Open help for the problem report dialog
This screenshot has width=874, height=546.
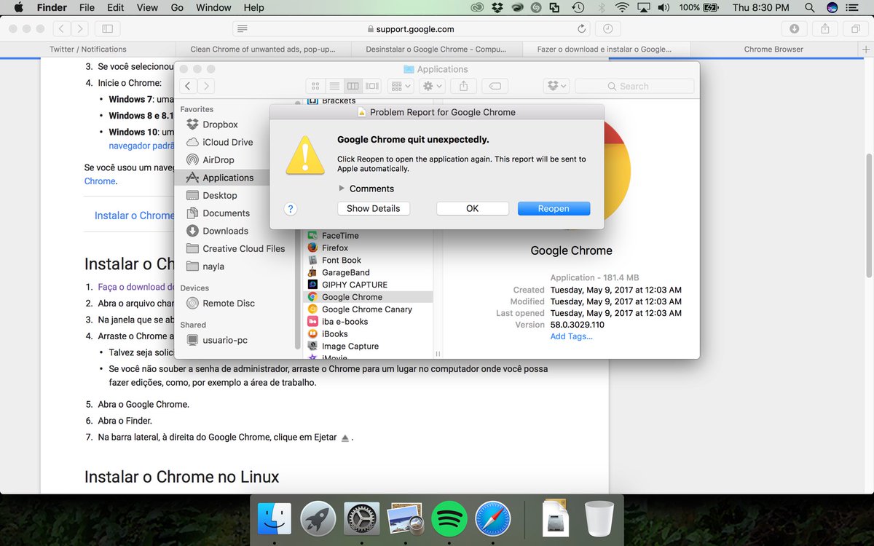click(x=290, y=208)
